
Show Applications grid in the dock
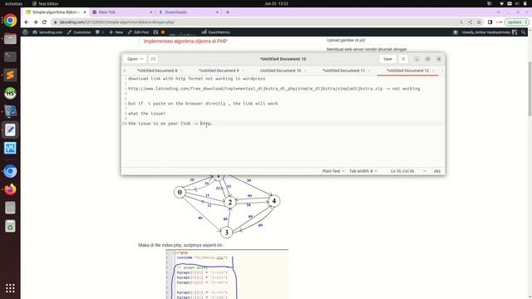click(x=10, y=288)
